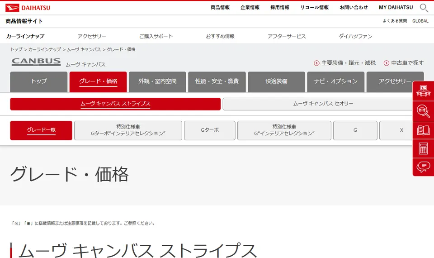Open 商品情報 in top menu

pyautogui.click(x=220, y=8)
